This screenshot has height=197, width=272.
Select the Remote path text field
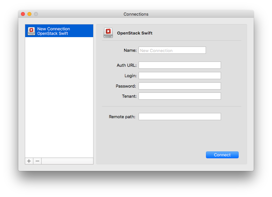180,117
